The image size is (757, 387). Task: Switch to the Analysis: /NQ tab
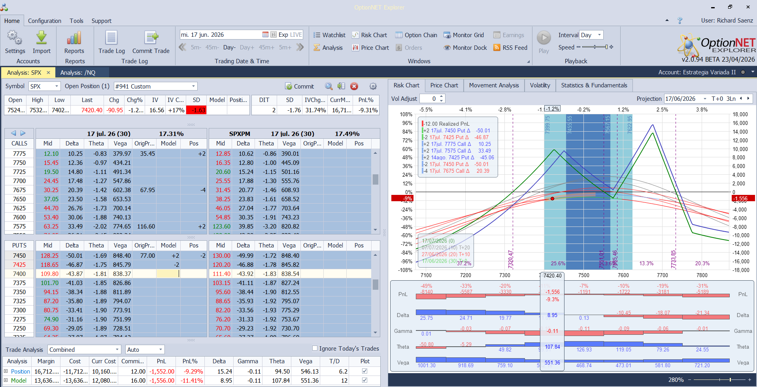point(78,73)
